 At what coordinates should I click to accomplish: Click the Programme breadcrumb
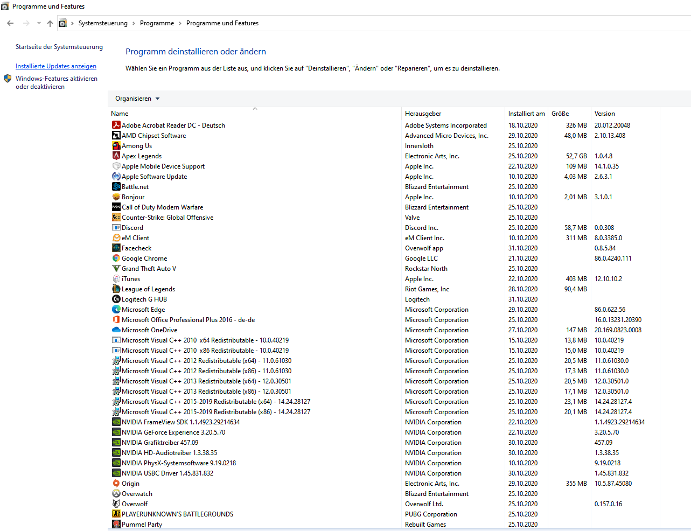pos(157,23)
